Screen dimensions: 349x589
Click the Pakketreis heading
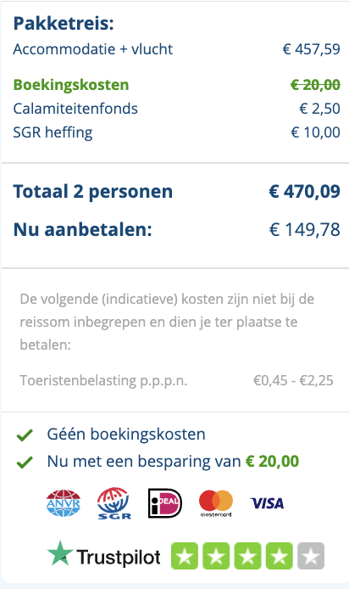pyautogui.click(x=64, y=23)
